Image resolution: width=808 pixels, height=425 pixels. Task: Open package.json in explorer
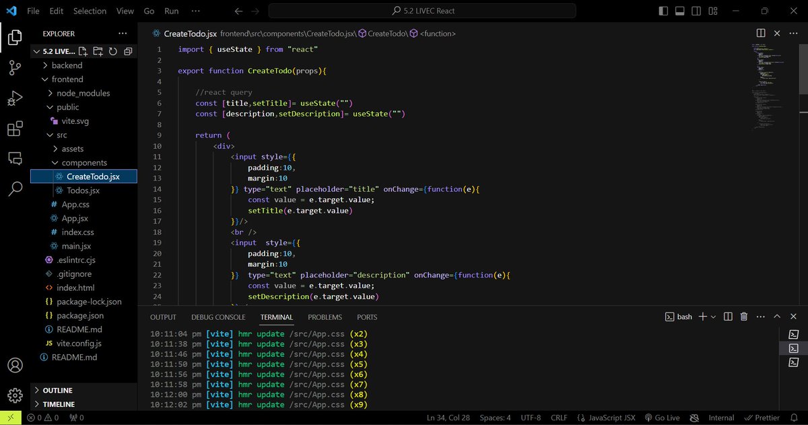click(x=80, y=315)
